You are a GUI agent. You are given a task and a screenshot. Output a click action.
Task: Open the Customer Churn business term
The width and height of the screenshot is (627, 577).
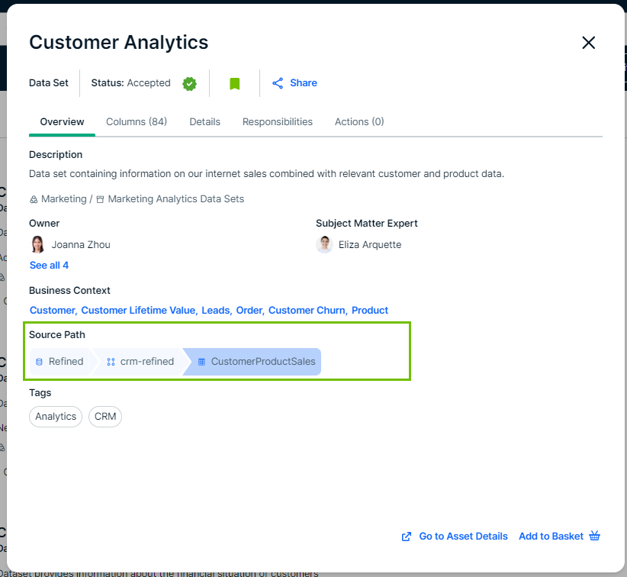(307, 311)
